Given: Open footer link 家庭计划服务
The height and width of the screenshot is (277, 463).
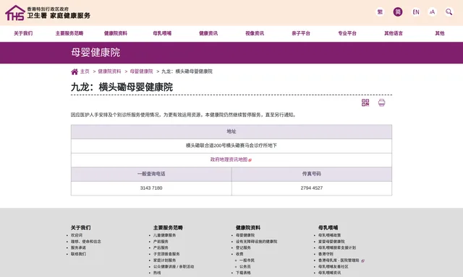Looking at the screenshot, I should 164,260.
